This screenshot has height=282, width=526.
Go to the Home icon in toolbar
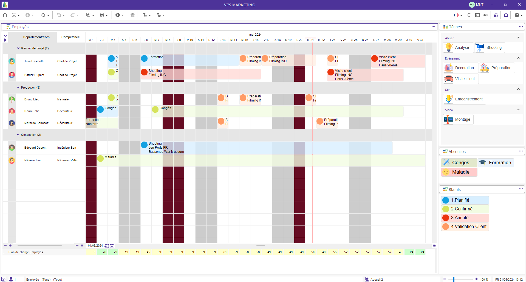click(x=5, y=15)
